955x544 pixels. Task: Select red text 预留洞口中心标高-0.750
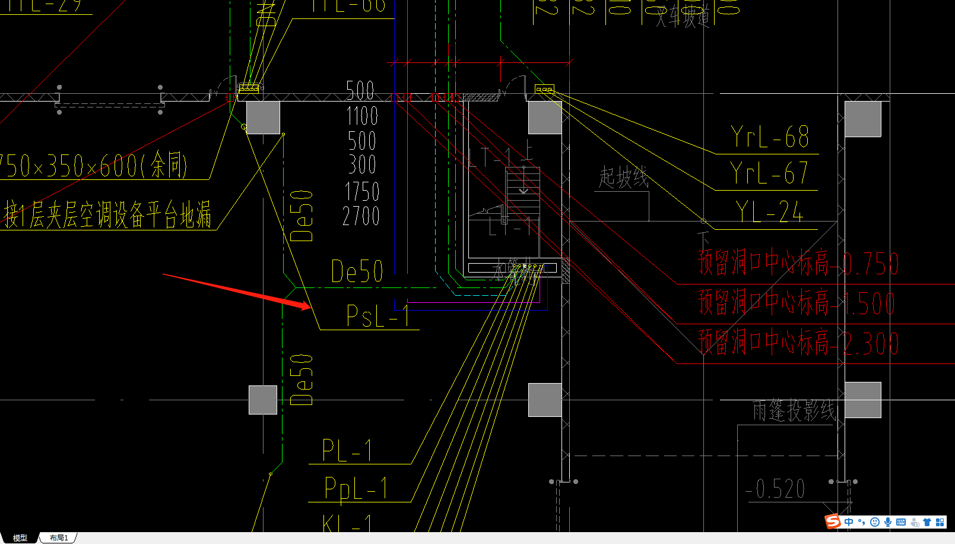[x=798, y=263]
